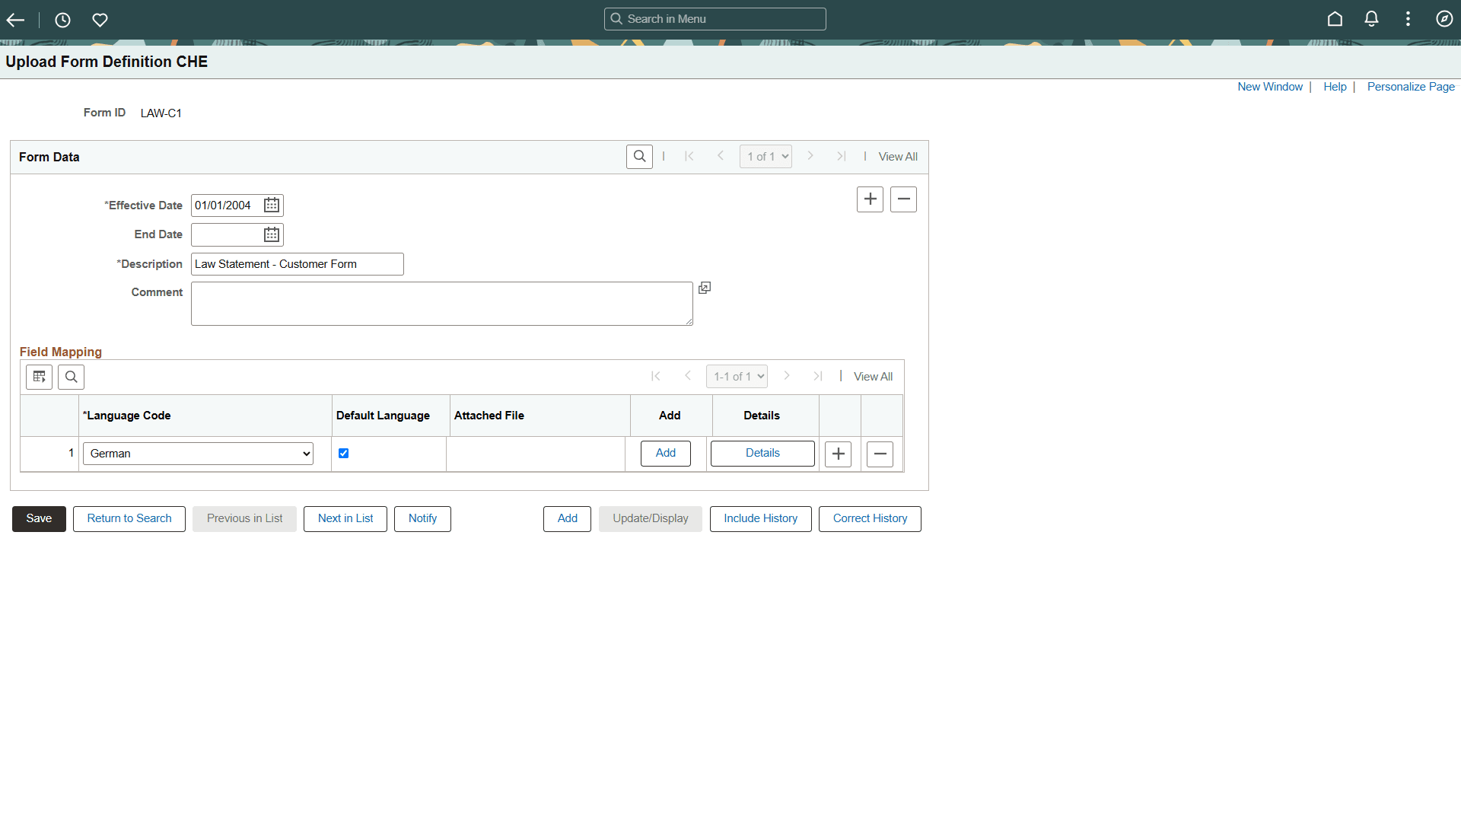Click Update/Display button

(651, 519)
